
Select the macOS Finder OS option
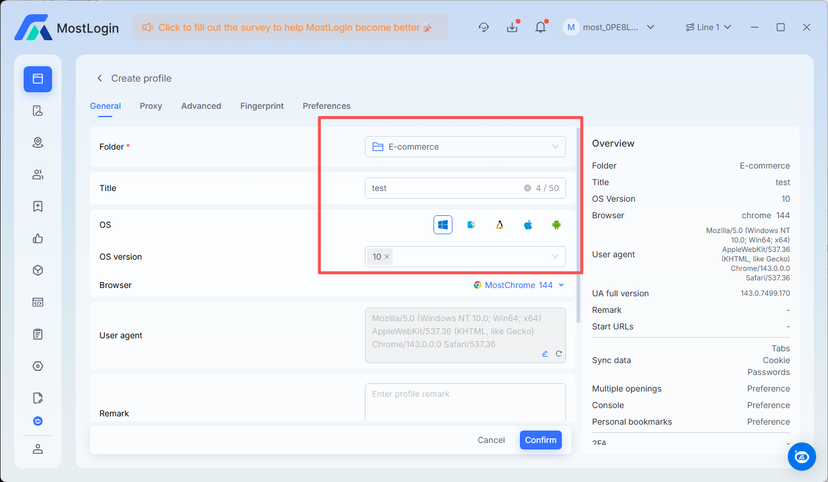[471, 225]
